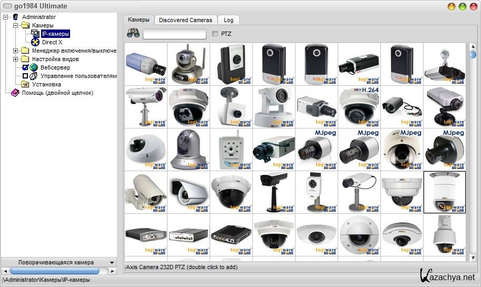Click the IP-камеры camera icon
Viewport: 481px width, 287px height.
click(x=35, y=34)
